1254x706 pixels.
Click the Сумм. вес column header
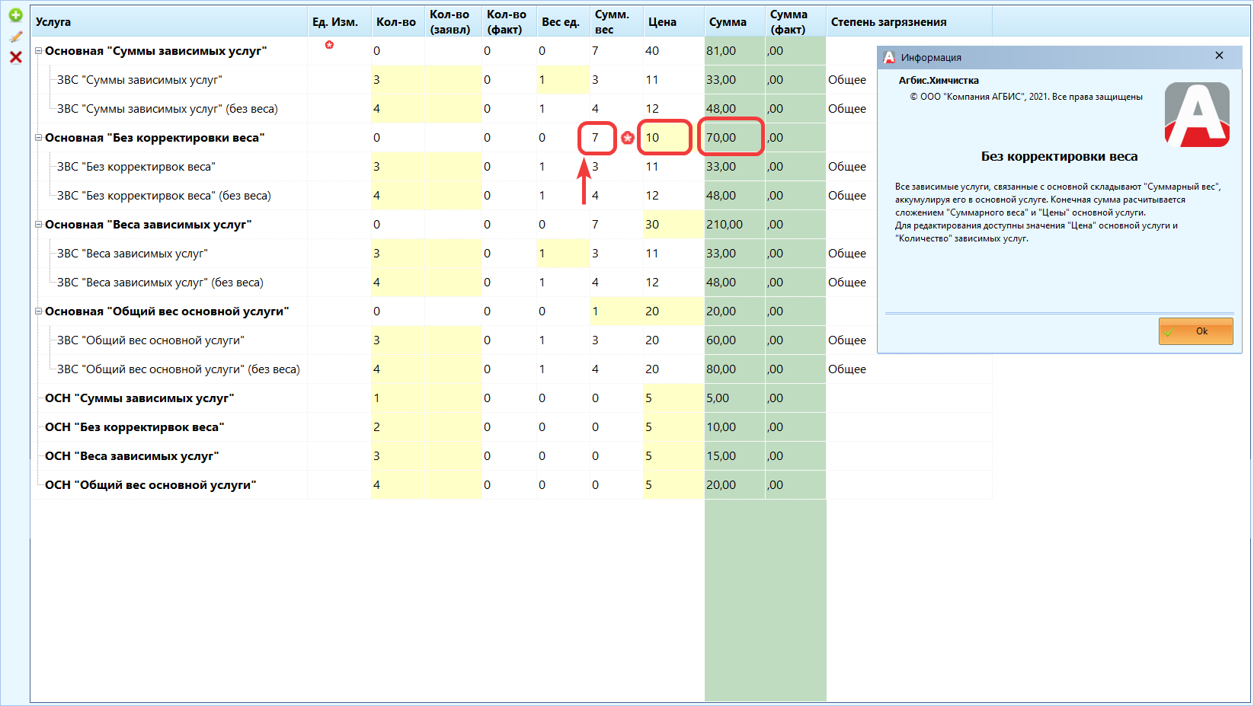click(616, 21)
